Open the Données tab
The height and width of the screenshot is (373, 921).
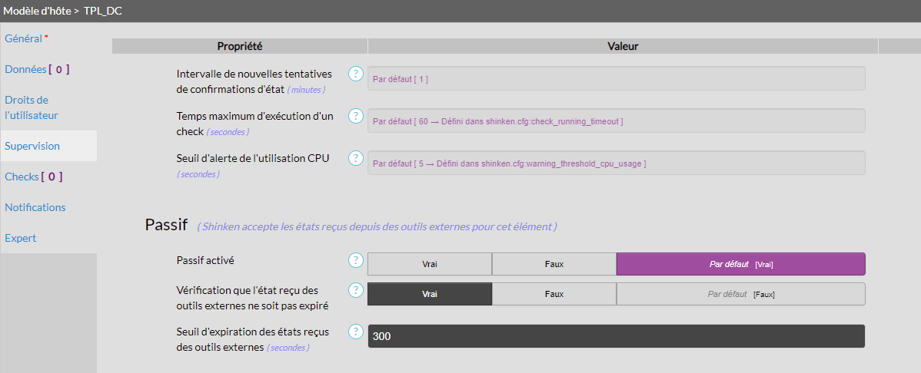click(36, 69)
